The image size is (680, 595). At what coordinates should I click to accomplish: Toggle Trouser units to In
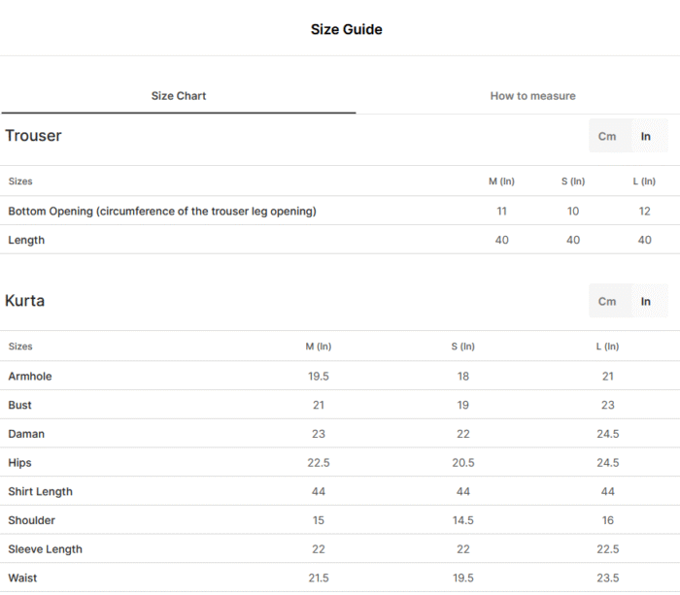(645, 136)
